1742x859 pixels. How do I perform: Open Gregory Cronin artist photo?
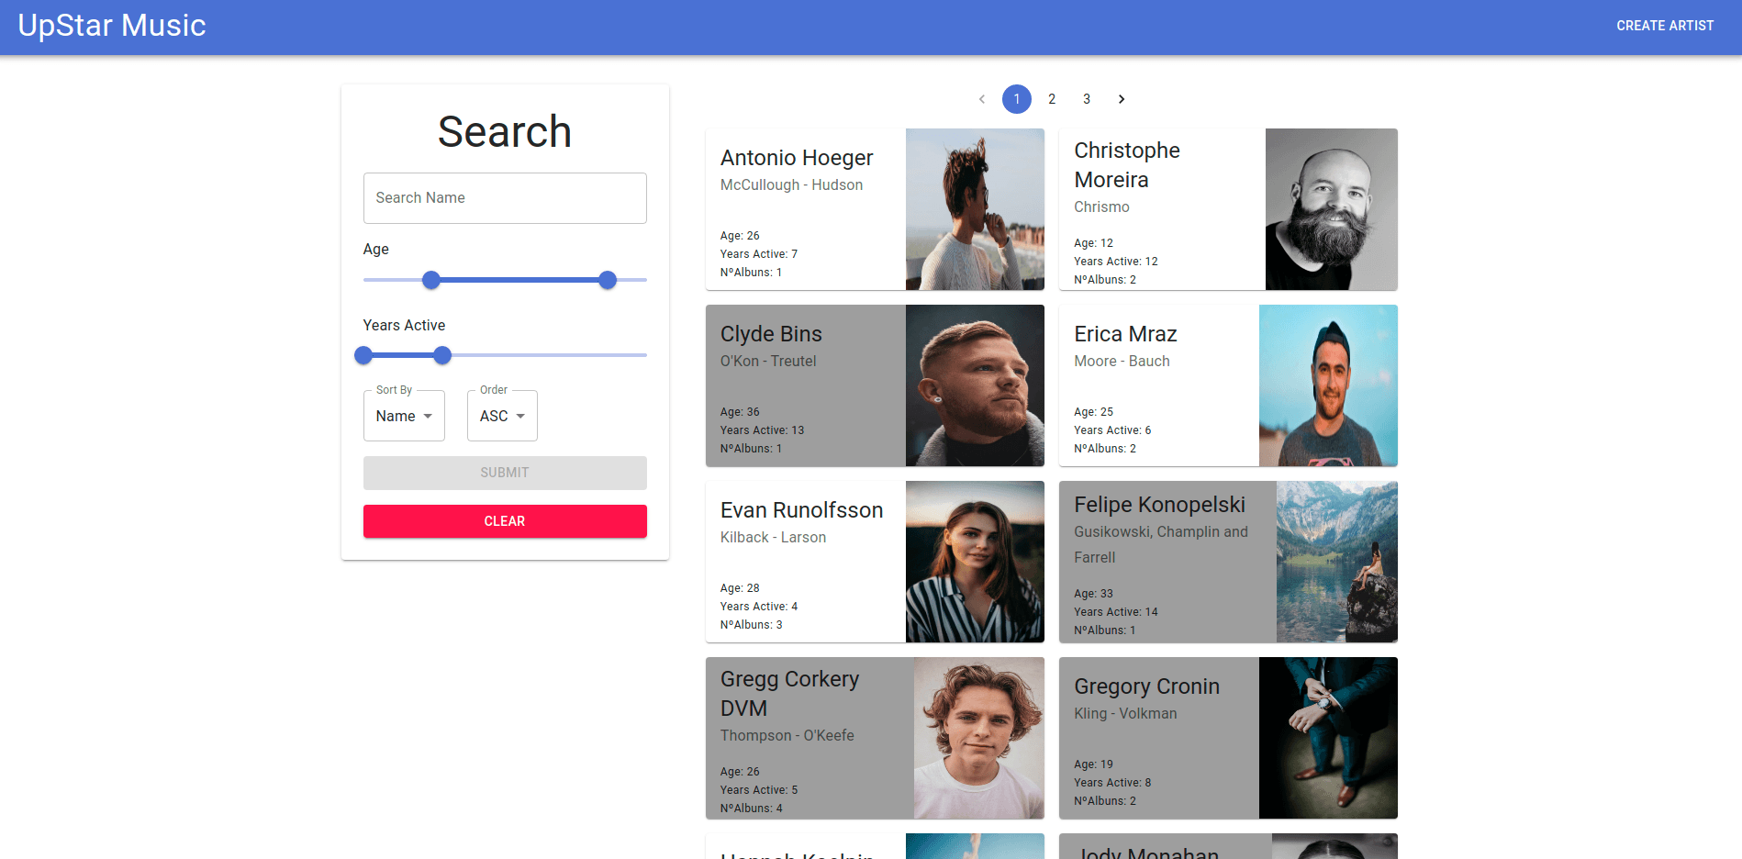pos(1328,738)
